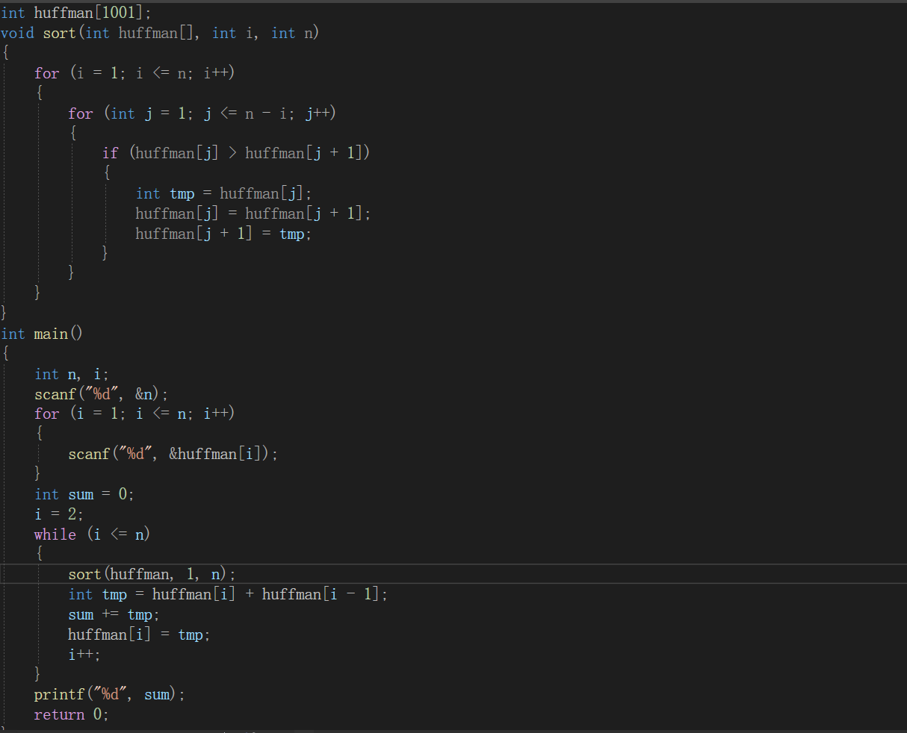907x733 pixels.
Task: Click the line "int tmp = huffman[j];"
Action: [x=223, y=194]
